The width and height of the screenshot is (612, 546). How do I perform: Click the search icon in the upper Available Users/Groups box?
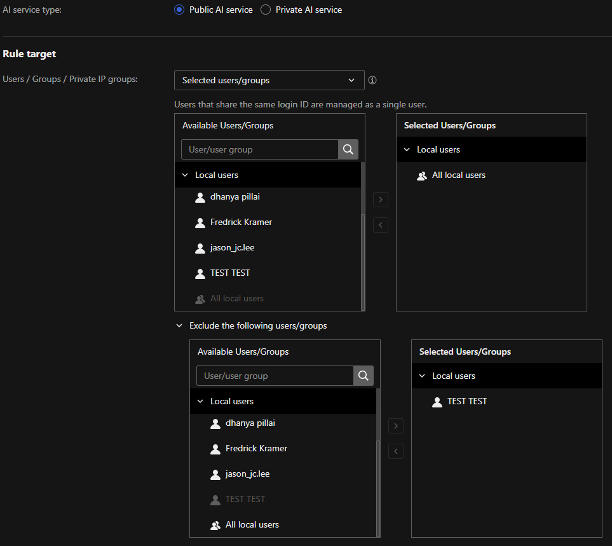pos(348,149)
